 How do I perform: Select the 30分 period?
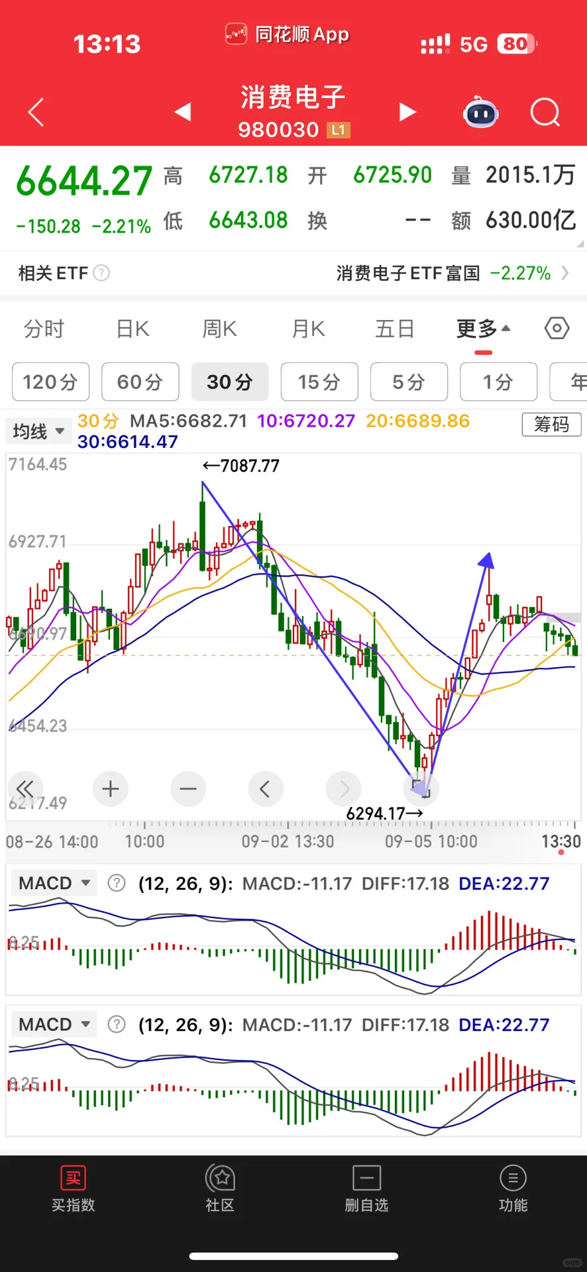click(230, 382)
